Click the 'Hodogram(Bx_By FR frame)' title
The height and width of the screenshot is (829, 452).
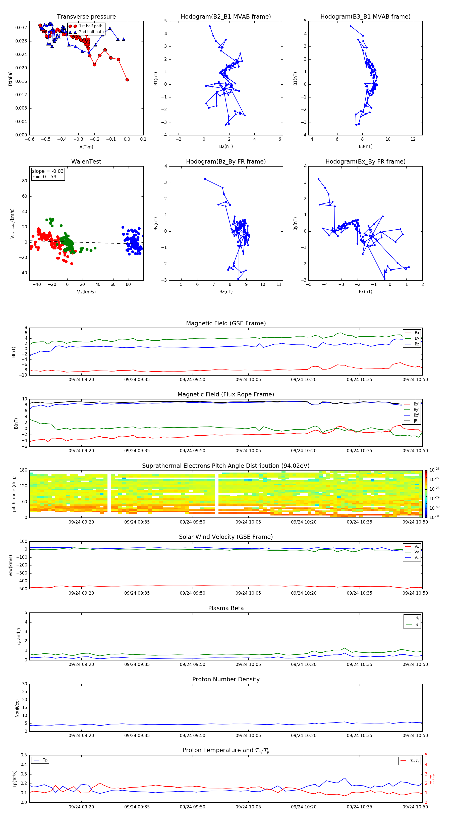pos(365,162)
